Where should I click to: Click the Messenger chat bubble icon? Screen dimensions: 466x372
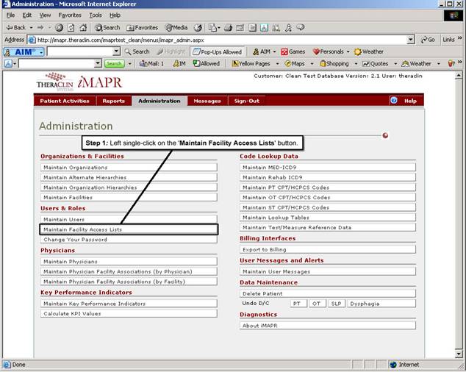coord(301,27)
